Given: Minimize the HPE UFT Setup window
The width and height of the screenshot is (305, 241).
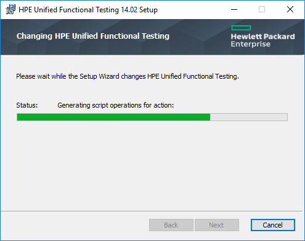Looking at the screenshot, I should pyautogui.click(x=234, y=9).
